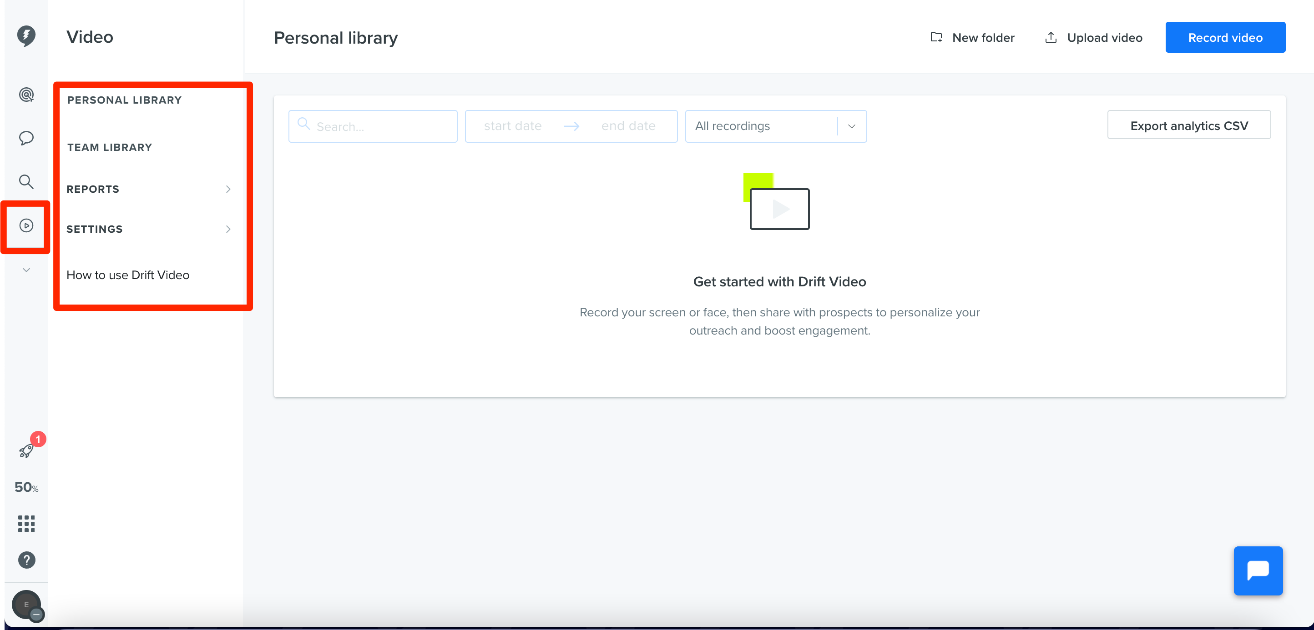Image resolution: width=1314 pixels, height=630 pixels.
Task: Open the Video play-circle sidebar icon
Action: 26,225
